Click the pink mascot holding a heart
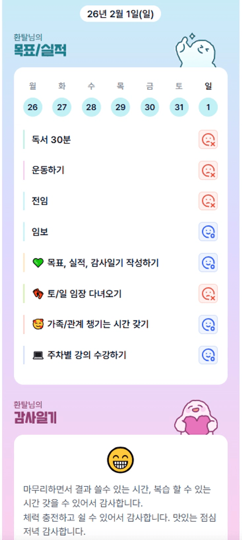This screenshot has height=540, width=242. pyautogui.click(x=196, y=418)
